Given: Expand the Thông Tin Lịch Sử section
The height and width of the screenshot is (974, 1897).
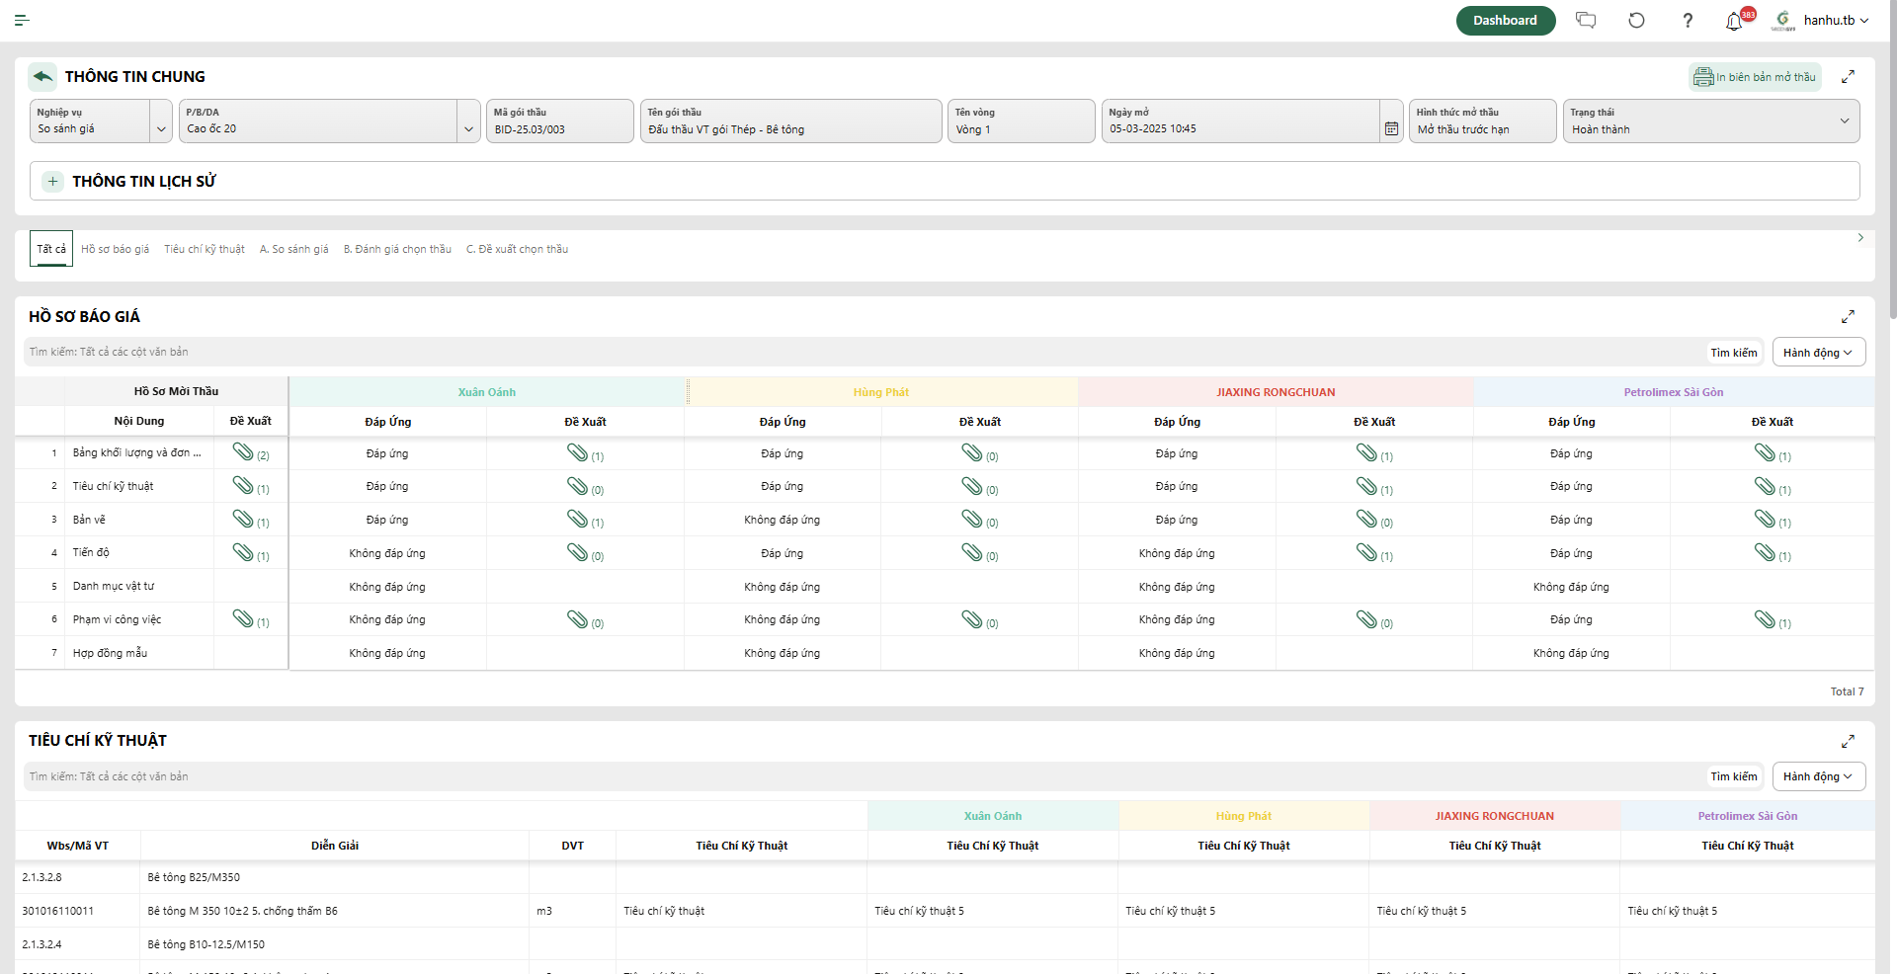Looking at the screenshot, I should 53,181.
